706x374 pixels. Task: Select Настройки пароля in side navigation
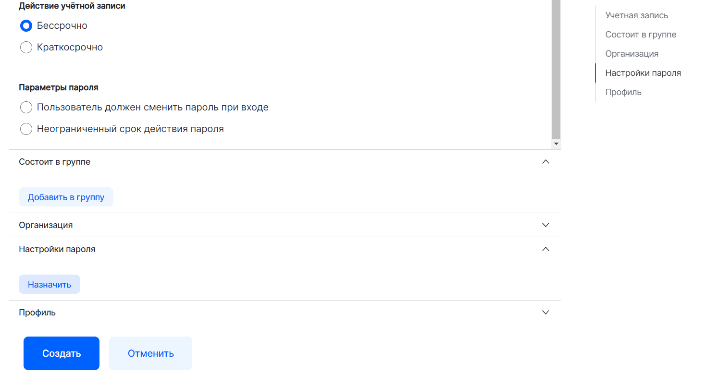[643, 73]
